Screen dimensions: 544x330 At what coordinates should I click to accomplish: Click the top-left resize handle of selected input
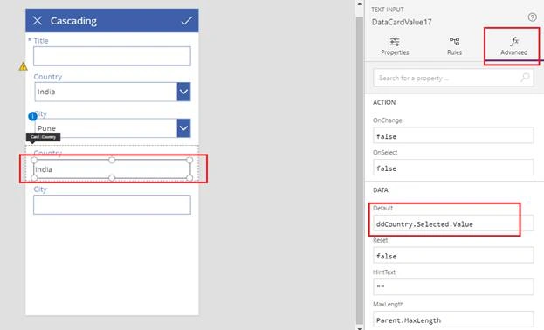(x=34, y=160)
